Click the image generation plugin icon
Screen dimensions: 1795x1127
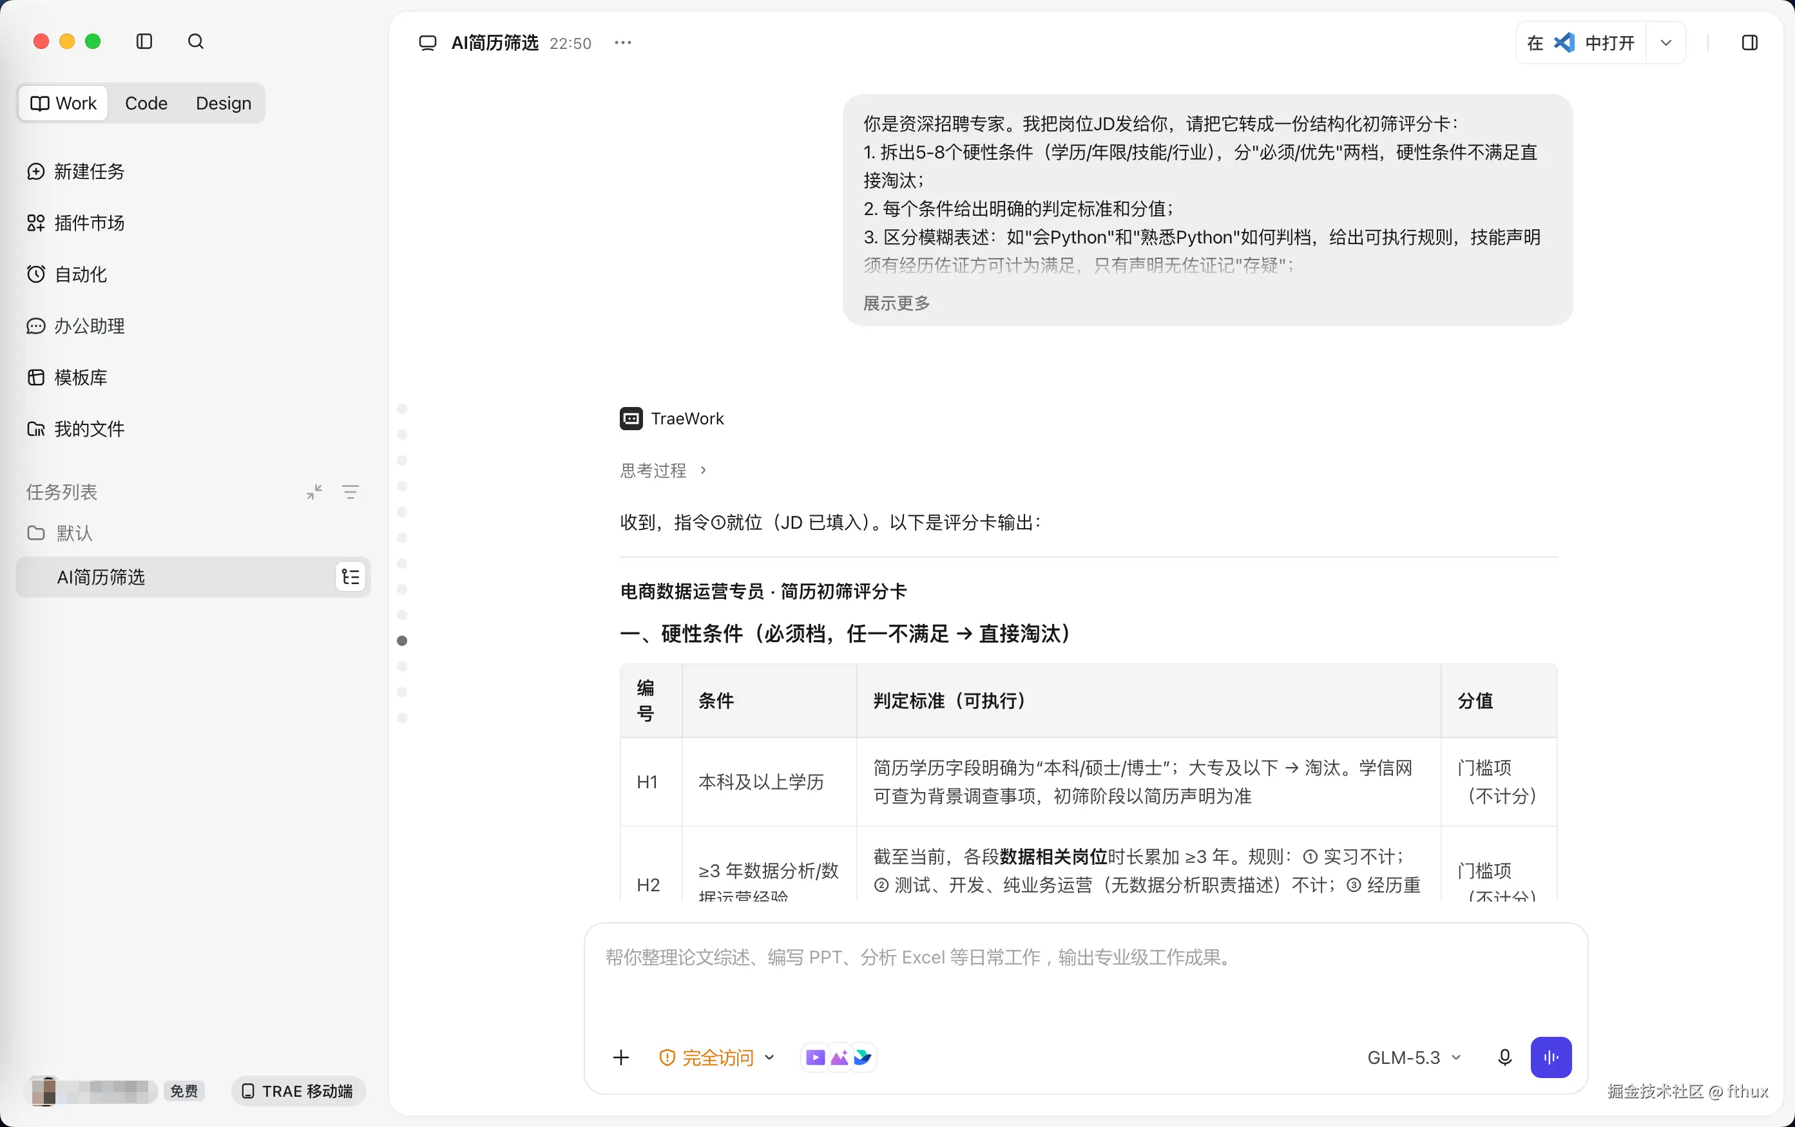pyautogui.click(x=840, y=1057)
